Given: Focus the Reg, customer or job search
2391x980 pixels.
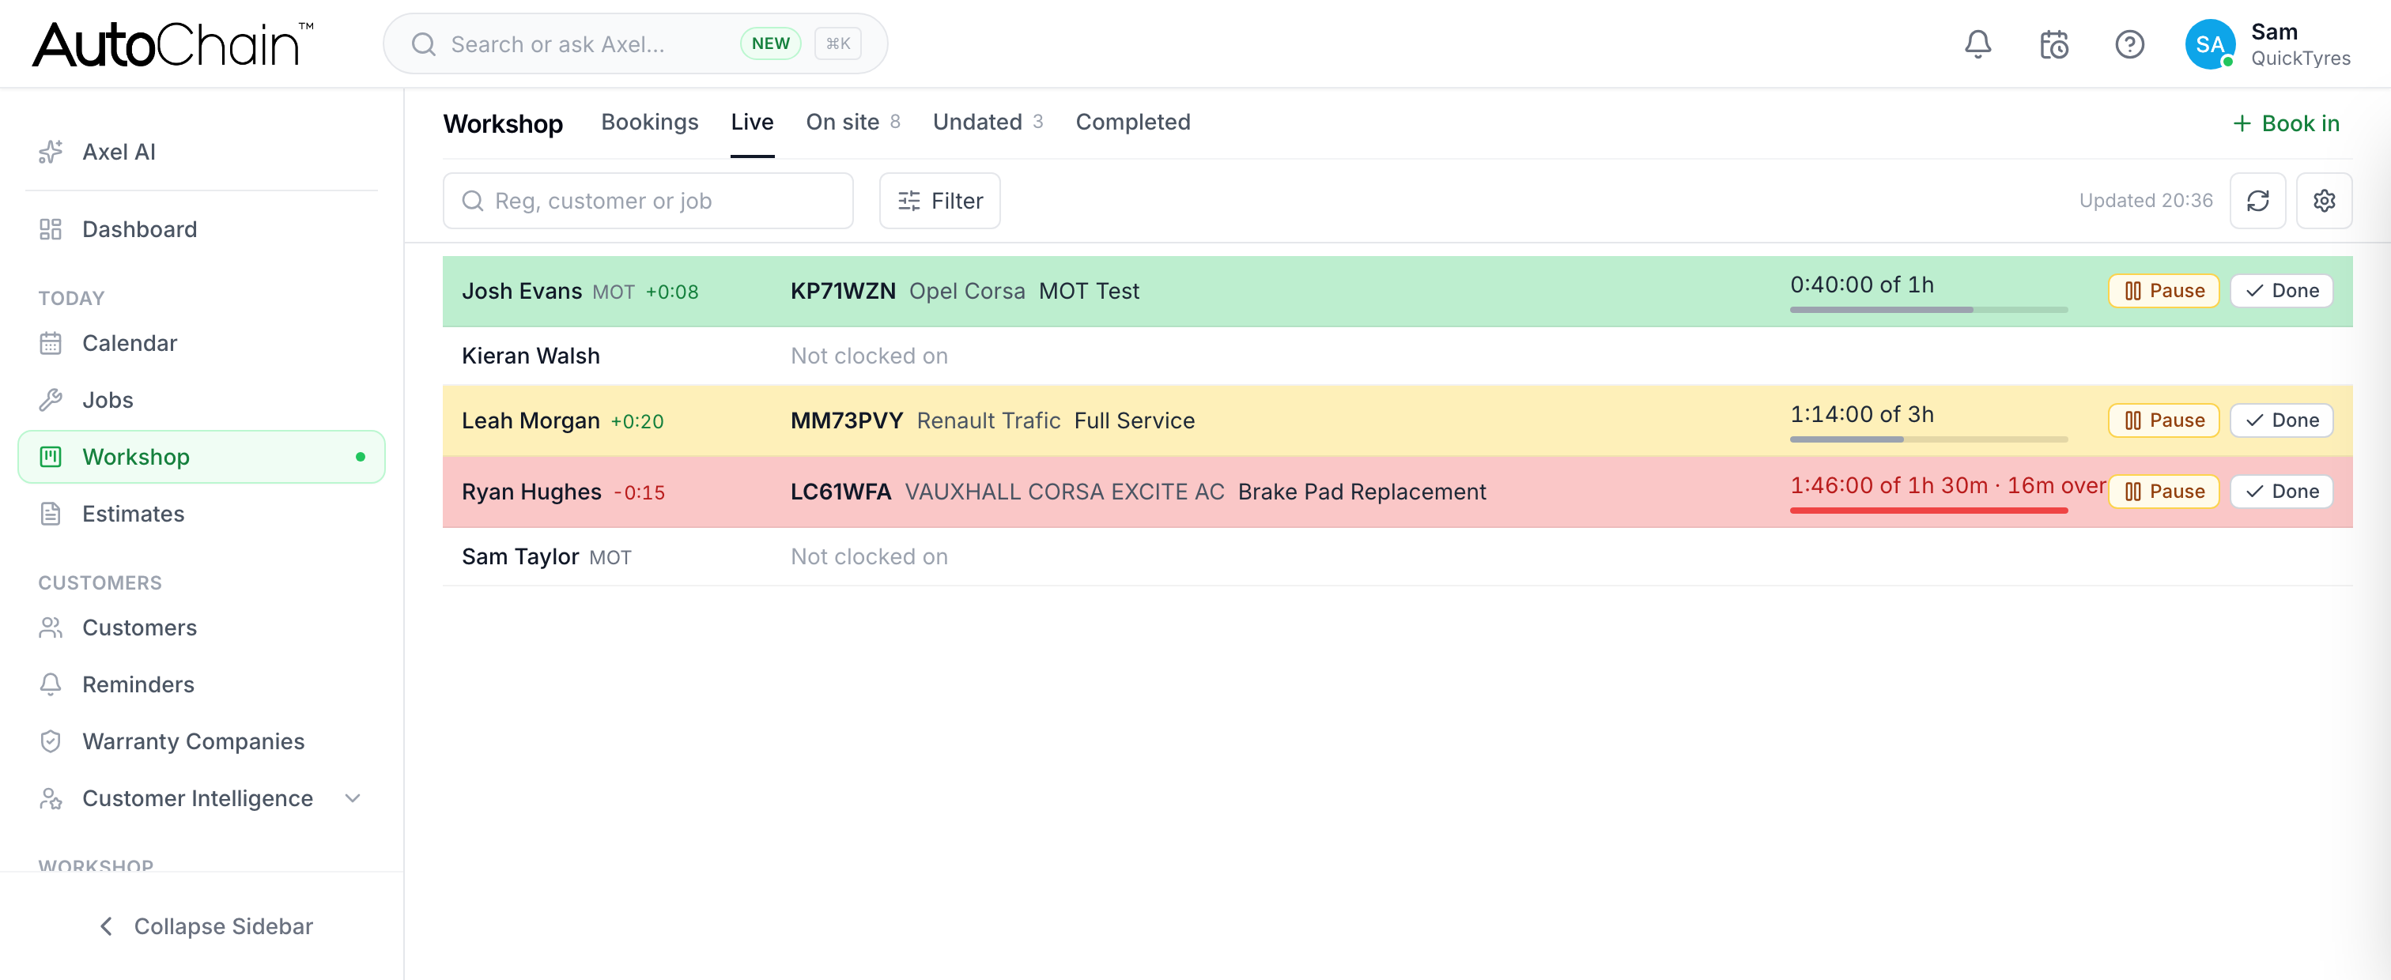Looking at the screenshot, I should (648, 201).
